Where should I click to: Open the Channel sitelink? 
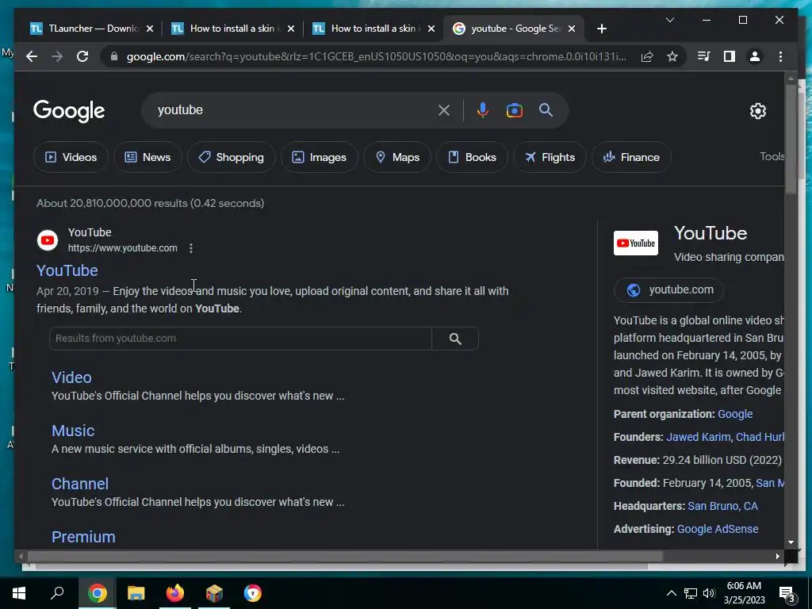(x=80, y=484)
